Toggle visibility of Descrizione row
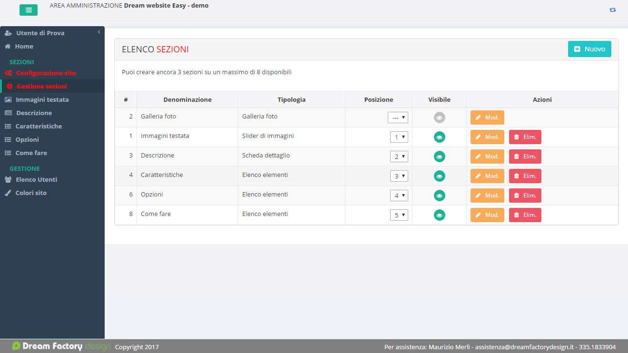 [440, 157]
